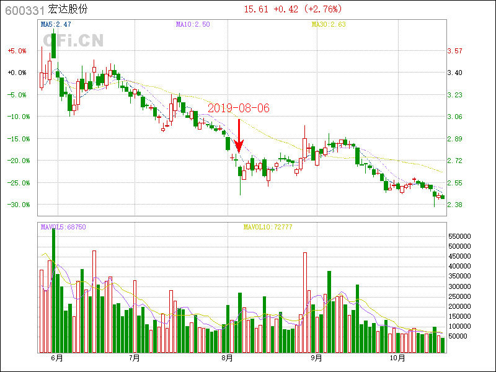Jump to 9月 on the time axis
This screenshot has height=372, width=496.
317,358
